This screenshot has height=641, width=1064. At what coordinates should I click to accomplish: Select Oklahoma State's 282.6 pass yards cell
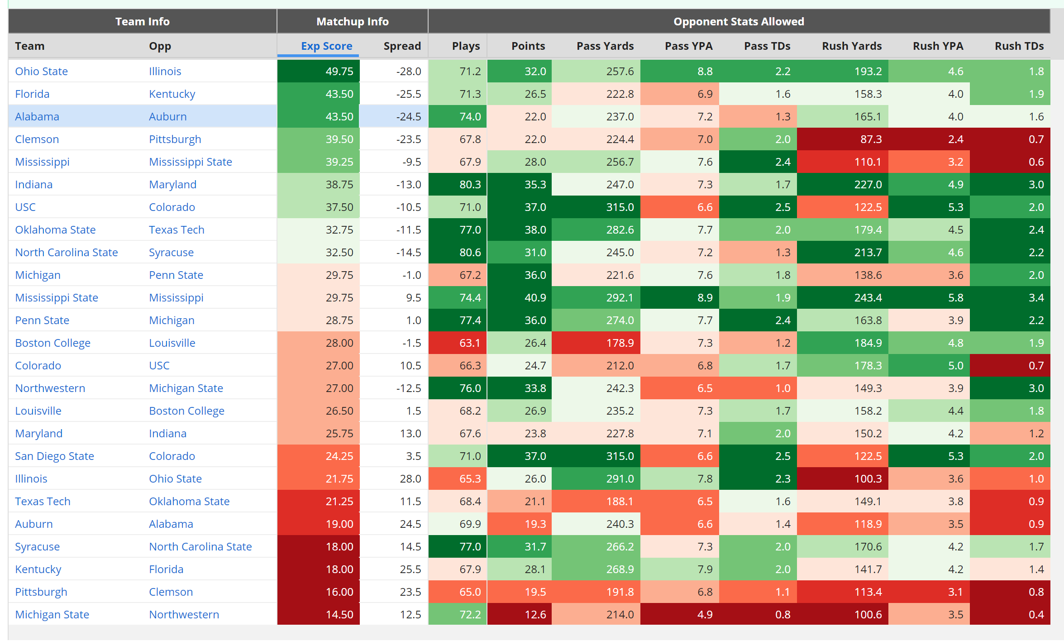tap(596, 230)
